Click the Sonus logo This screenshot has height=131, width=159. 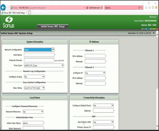click(x=8, y=22)
